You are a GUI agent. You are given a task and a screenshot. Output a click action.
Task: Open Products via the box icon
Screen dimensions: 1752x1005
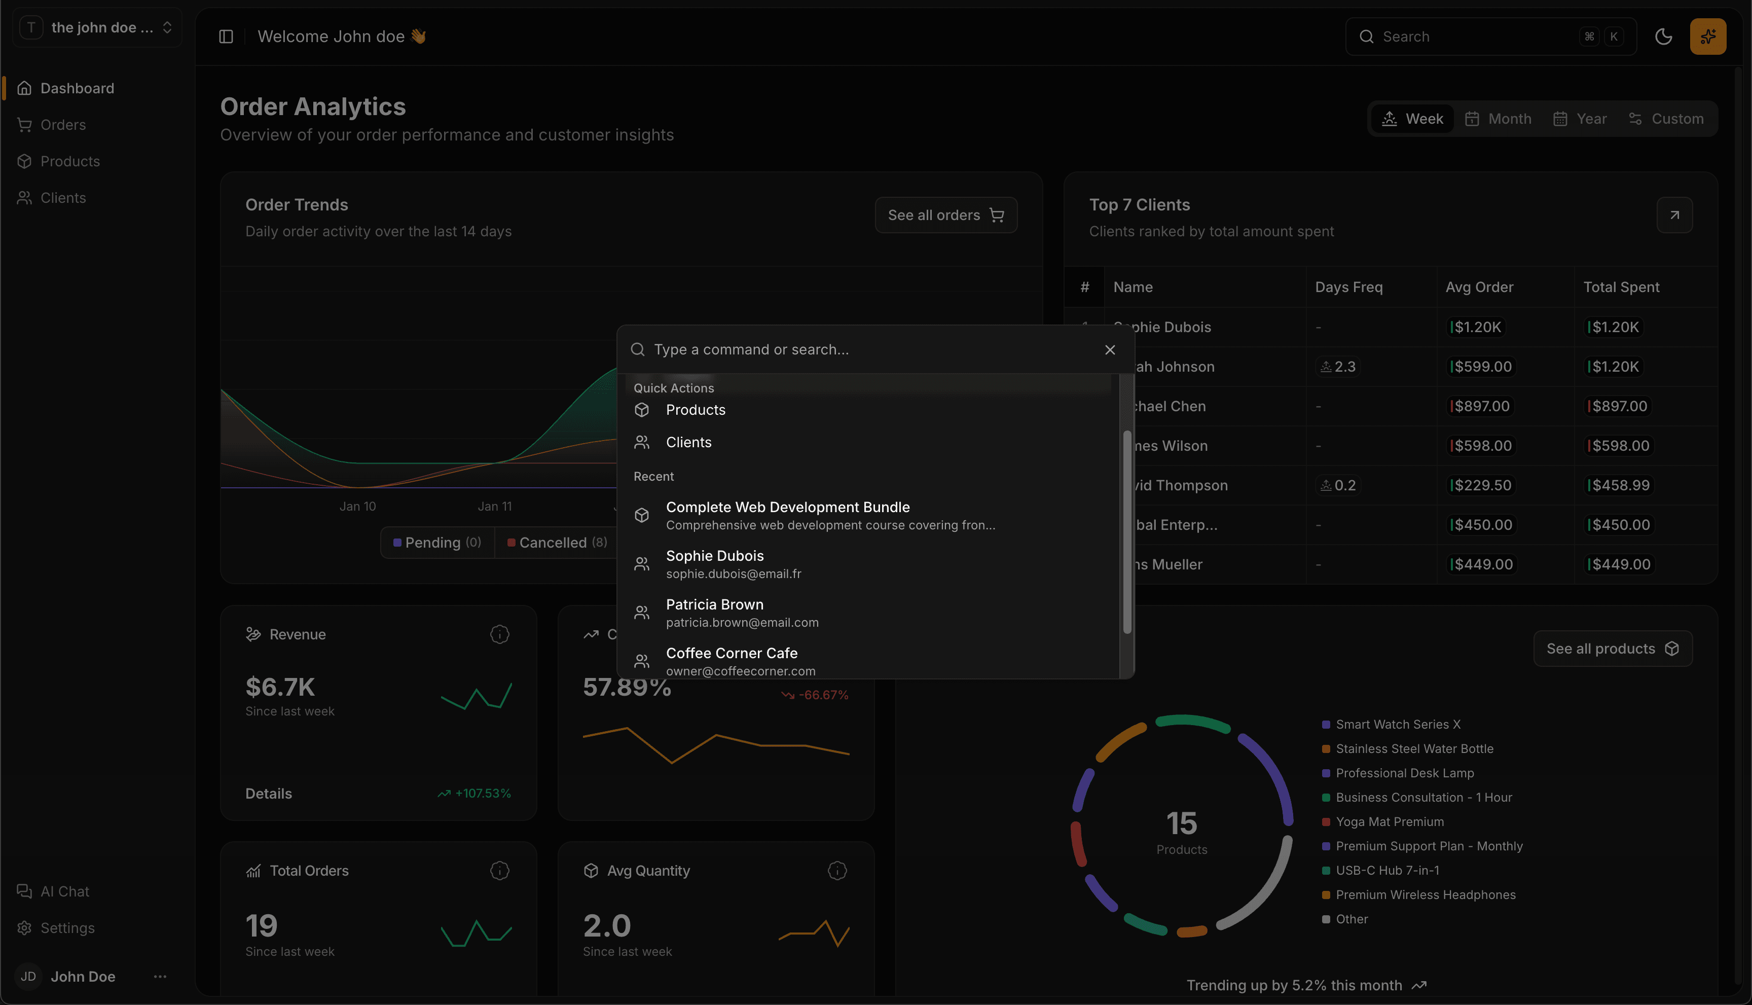[x=25, y=161]
